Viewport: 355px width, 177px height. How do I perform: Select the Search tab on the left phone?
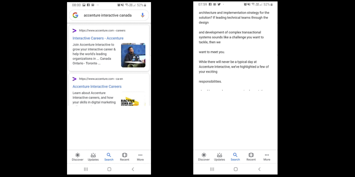(x=109, y=157)
